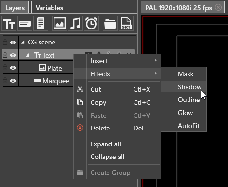This screenshot has height=187, width=228.
Task: Hide the Marquee layer with eye icon
Action: tap(13, 80)
